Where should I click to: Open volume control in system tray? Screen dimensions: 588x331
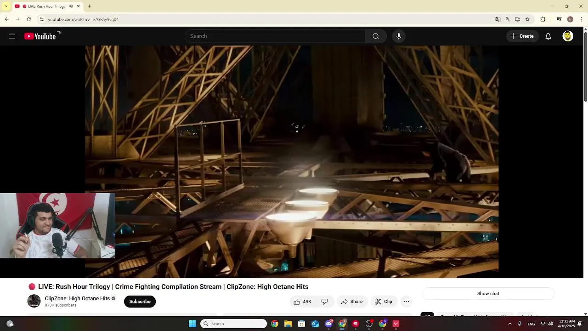click(x=550, y=324)
